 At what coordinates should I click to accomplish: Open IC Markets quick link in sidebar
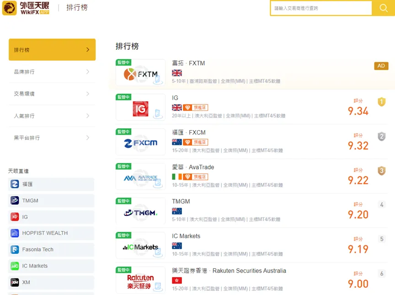pyautogui.click(x=51, y=266)
